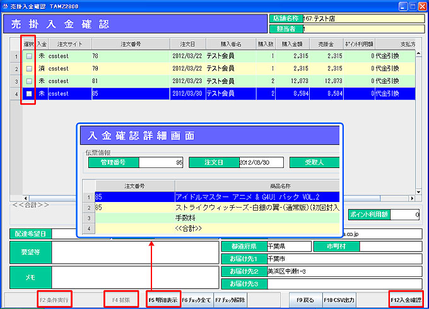
Task: Tick the checkbox for order 79
Action: pyautogui.click(x=29, y=69)
